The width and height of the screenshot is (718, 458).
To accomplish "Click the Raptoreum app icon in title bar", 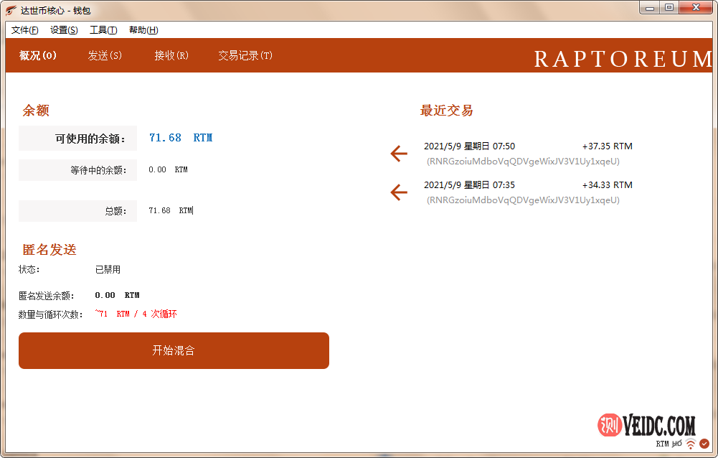I will pos(11,10).
